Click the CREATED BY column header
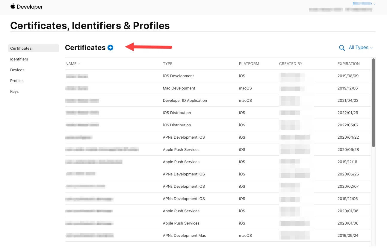The image size is (387, 250). coord(291,64)
